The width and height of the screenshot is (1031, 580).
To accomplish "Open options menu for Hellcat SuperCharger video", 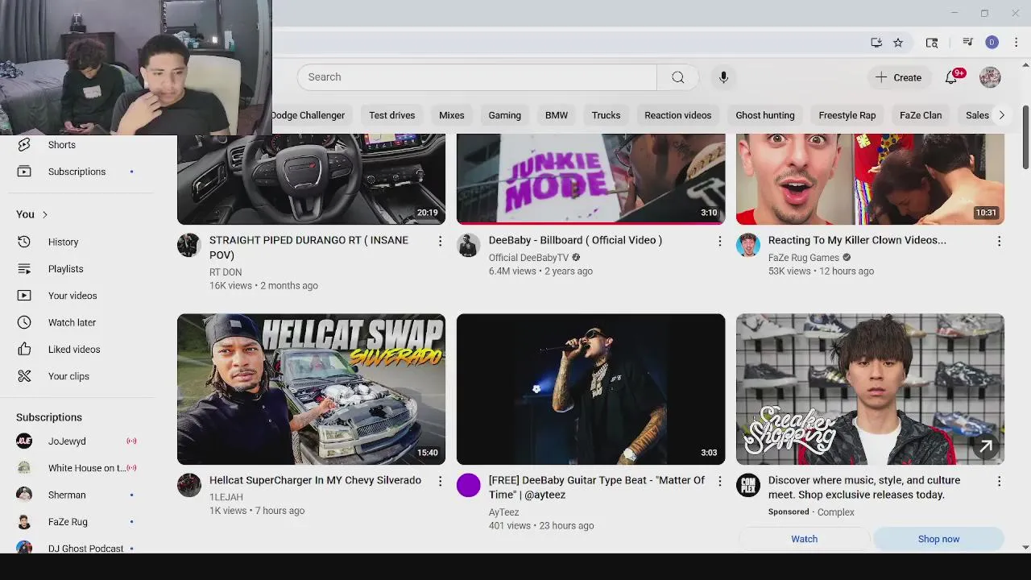I will click(440, 481).
